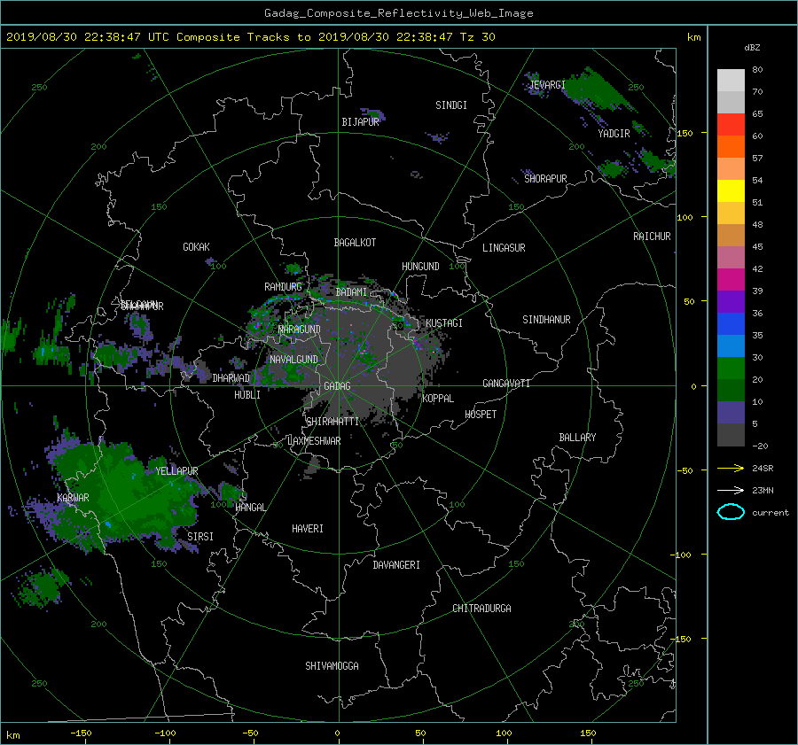
Task: Click the SHORAPUR label
Action: pyautogui.click(x=545, y=179)
